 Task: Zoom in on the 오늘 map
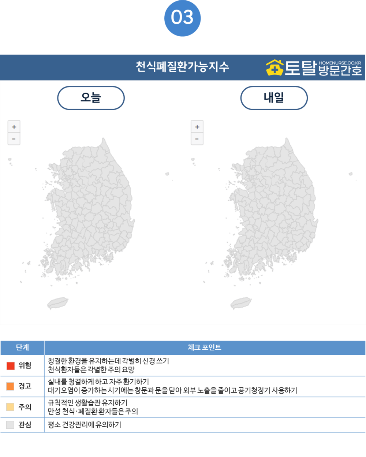[x=14, y=127]
